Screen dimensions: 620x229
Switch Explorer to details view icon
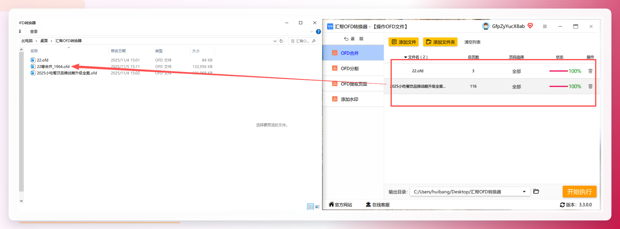pyautogui.click(x=310, y=207)
